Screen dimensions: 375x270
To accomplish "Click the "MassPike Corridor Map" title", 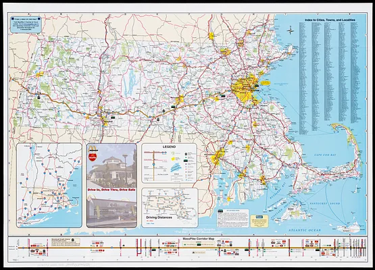I will (199, 239).
